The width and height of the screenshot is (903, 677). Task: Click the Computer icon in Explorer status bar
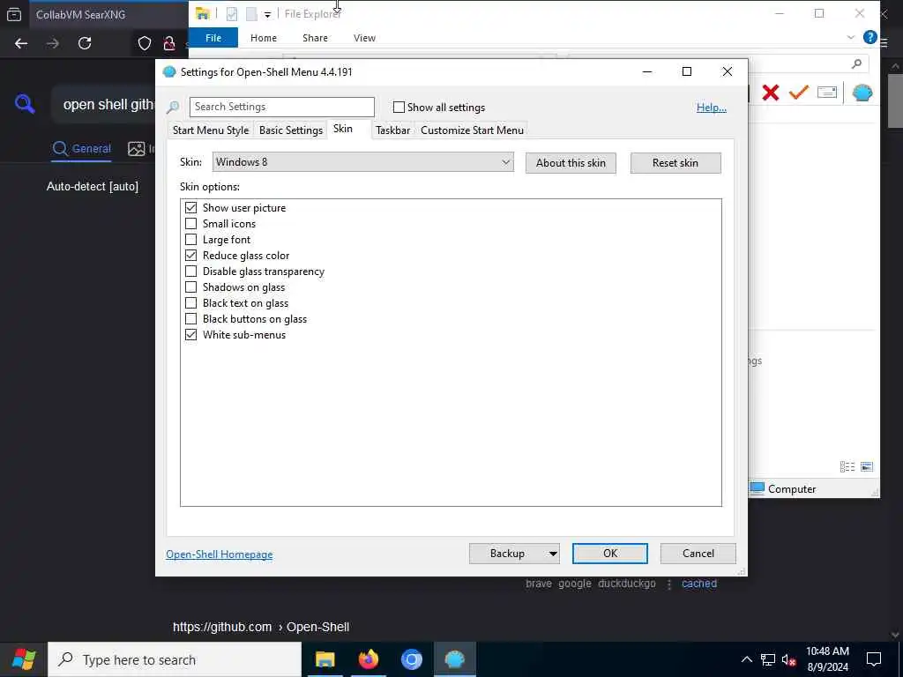(x=757, y=488)
